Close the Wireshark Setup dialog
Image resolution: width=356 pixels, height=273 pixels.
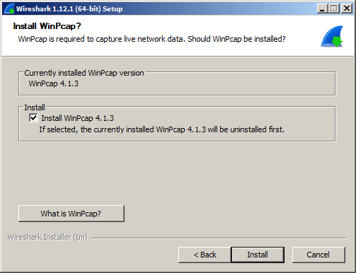(347, 8)
